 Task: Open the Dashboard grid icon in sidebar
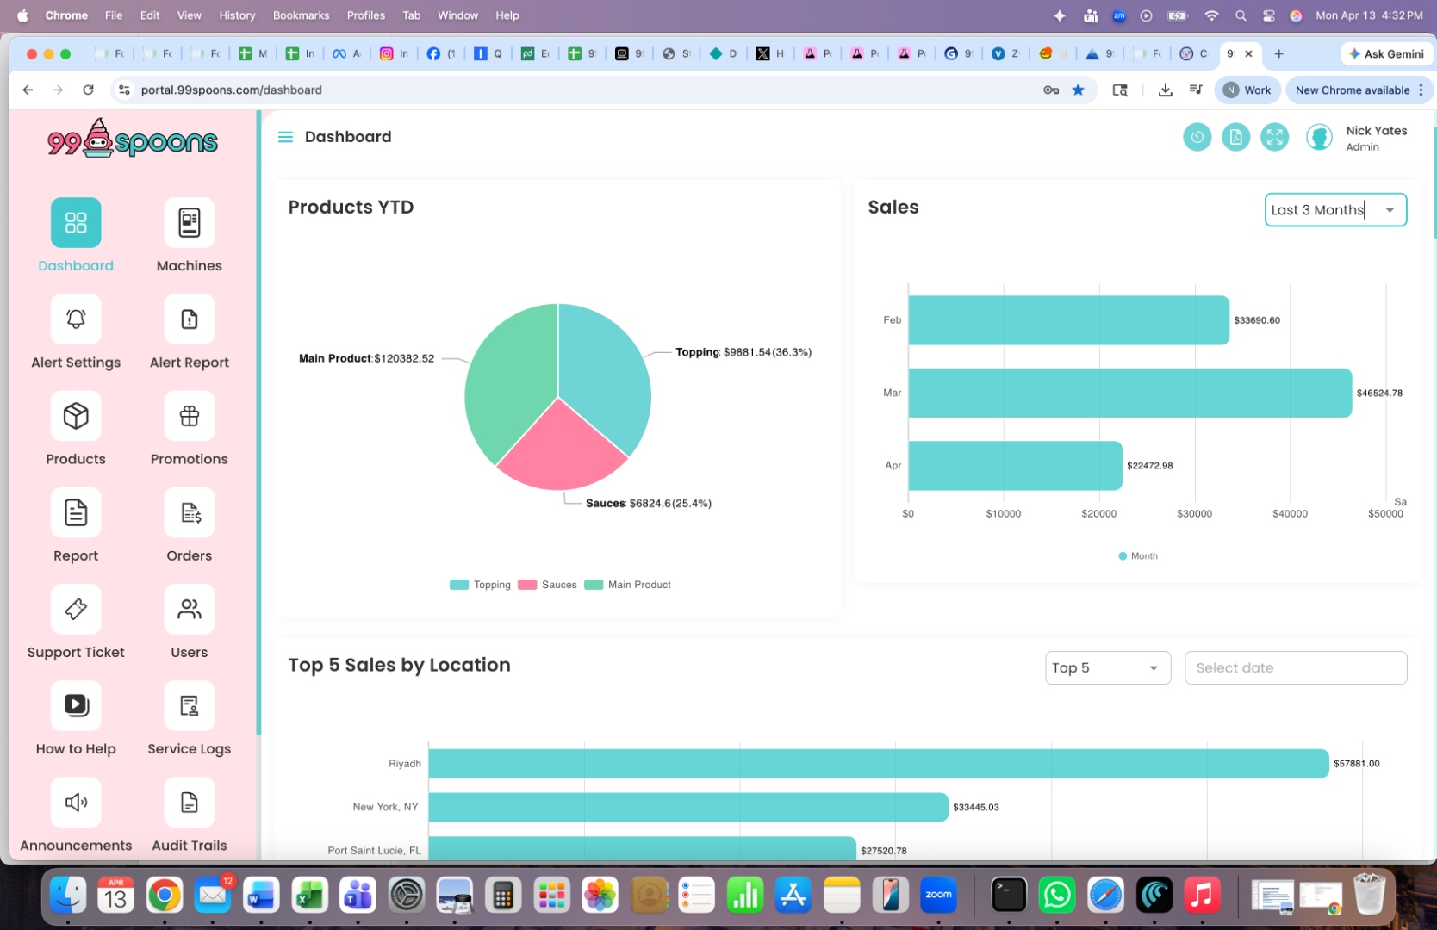(x=76, y=222)
